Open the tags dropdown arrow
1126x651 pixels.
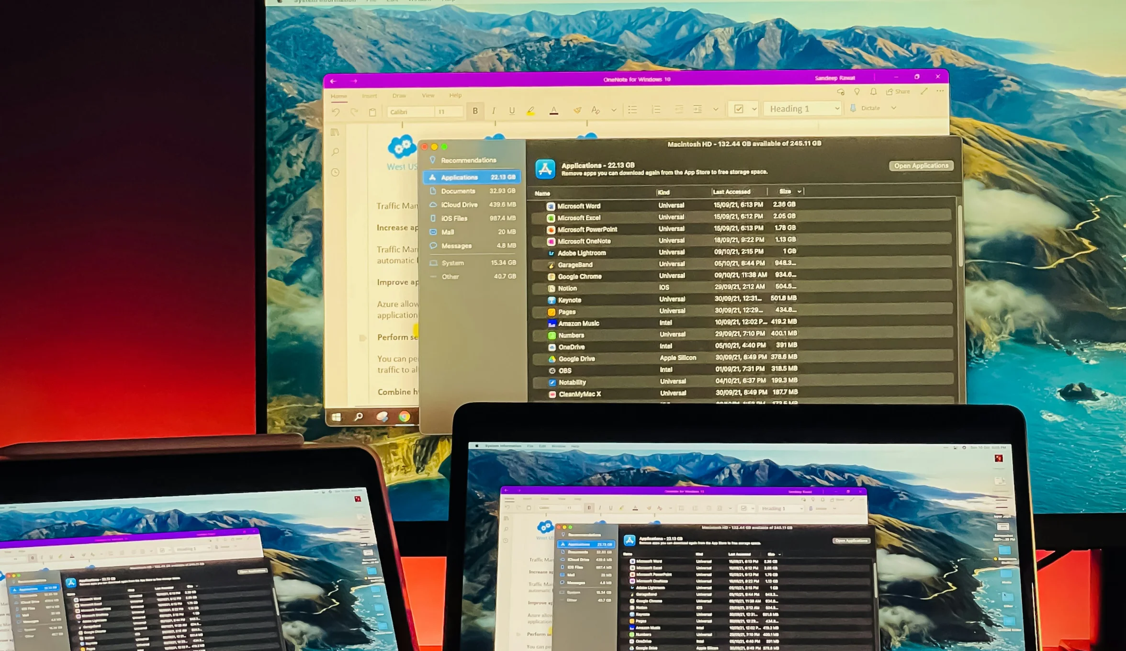(754, 109)
